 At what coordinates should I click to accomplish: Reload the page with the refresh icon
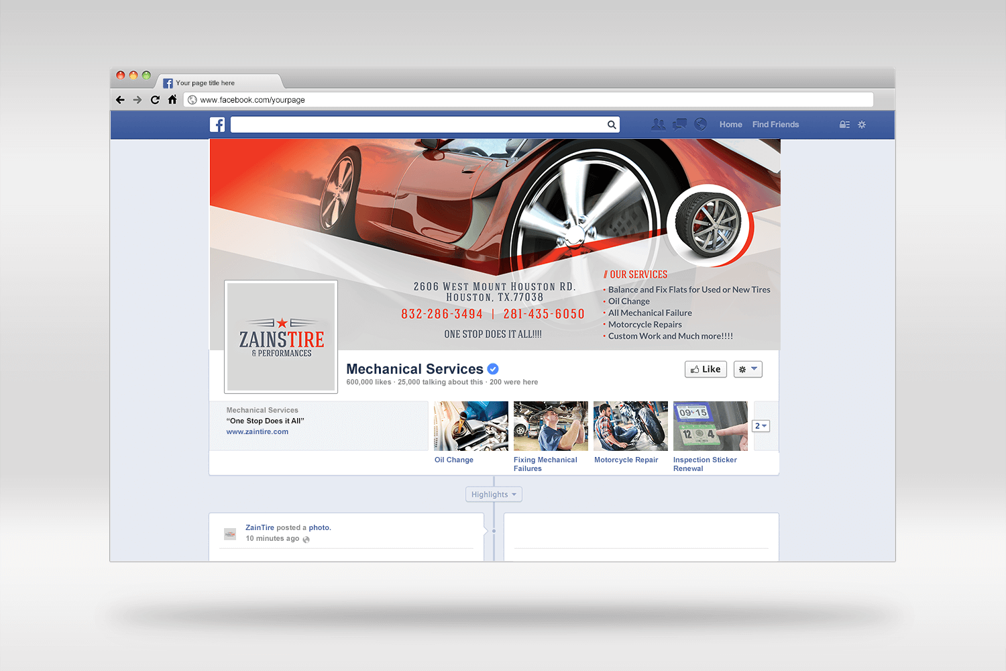(155, 100)
